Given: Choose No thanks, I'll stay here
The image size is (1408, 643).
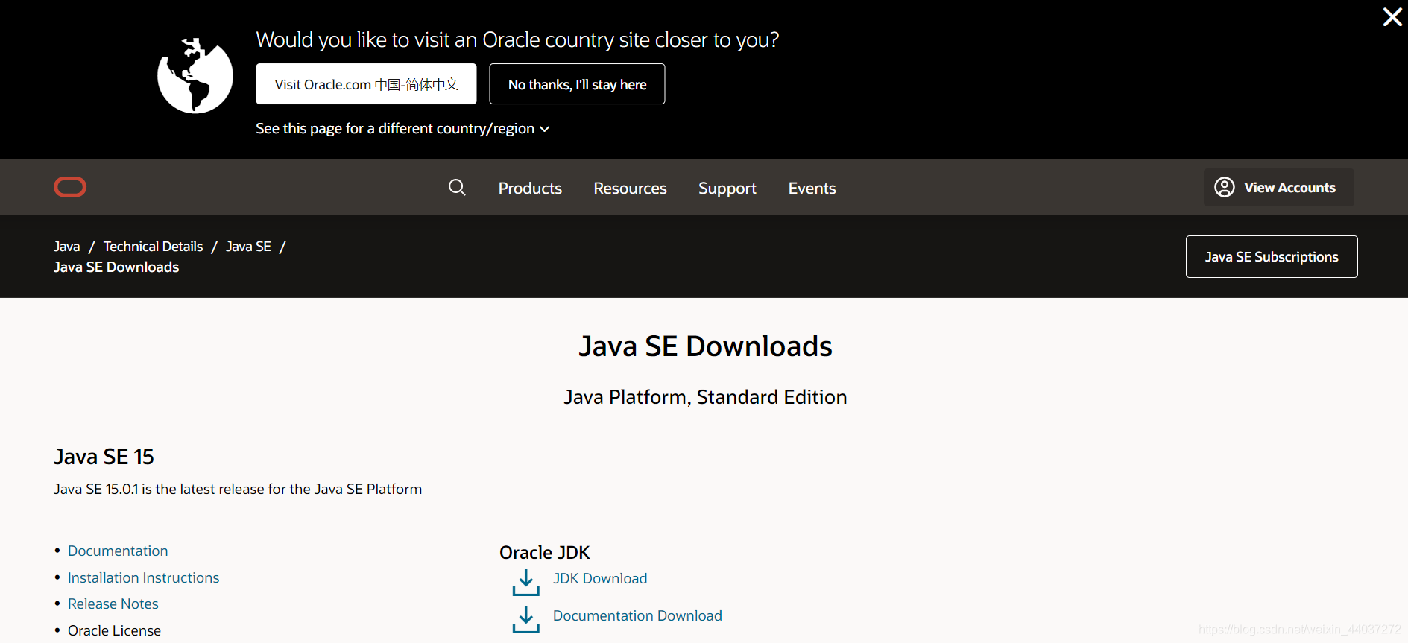Looking at the screenshot, I should pyautogui.click(x=577, y=84).
